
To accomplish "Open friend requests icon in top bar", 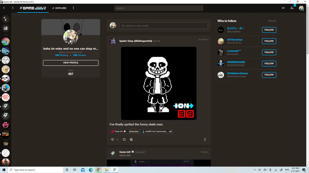I will click(x=292, y=8).
